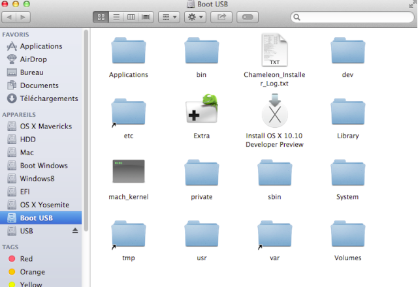Click the sidebar scrollbar
This screenshot has height=287, width=418.
(x=86, y=130)
